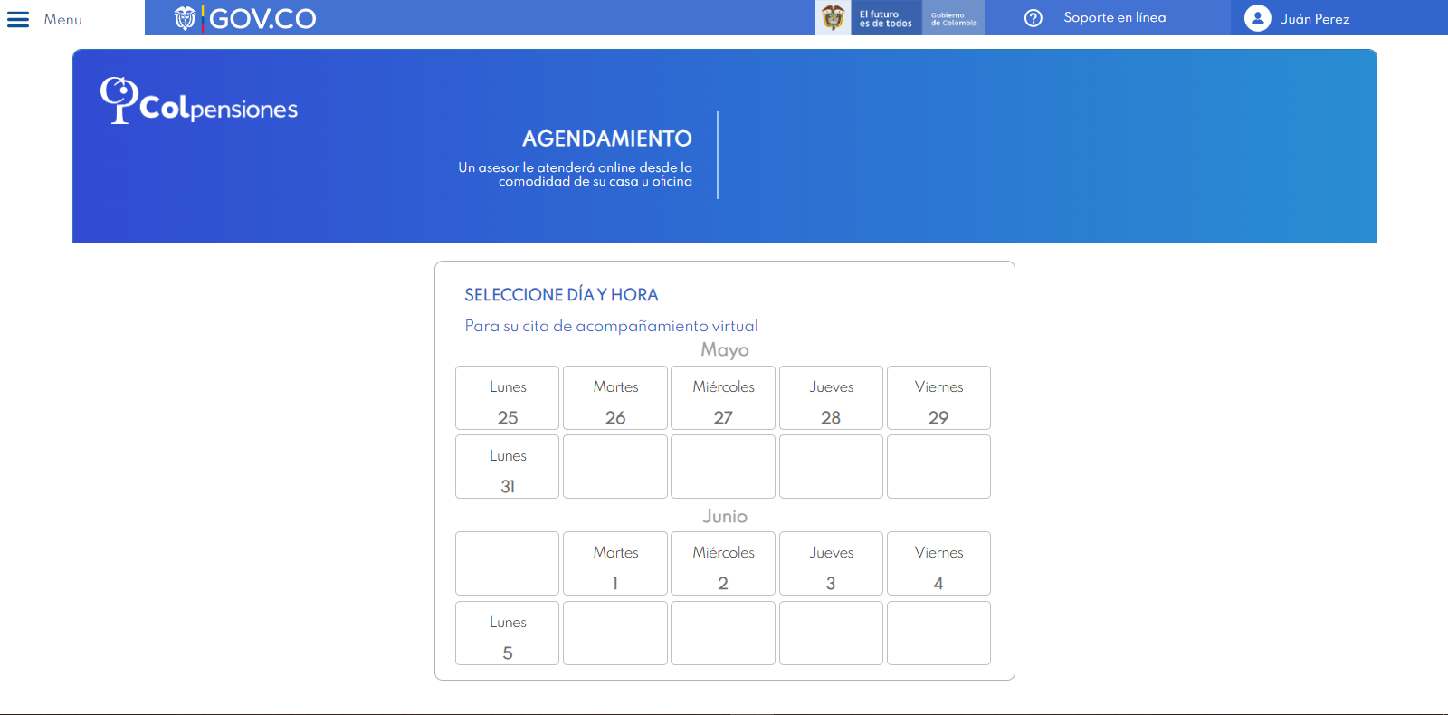The height and width of the screenshot is (715, 1448).
Task: Click the Menu label
Action: point(63,19)
